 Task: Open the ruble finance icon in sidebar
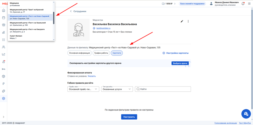pos(3,83)
